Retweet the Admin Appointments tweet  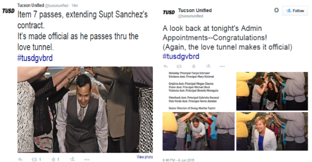179,66
